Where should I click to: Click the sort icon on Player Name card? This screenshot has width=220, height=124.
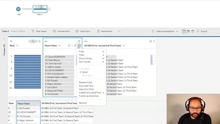69,45
